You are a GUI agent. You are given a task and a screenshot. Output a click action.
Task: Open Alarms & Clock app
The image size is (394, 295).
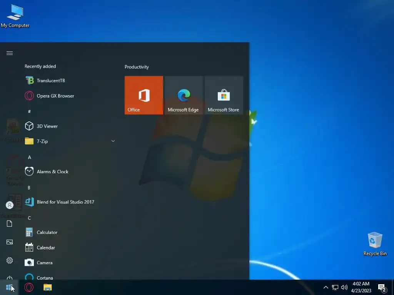[69, 172]
